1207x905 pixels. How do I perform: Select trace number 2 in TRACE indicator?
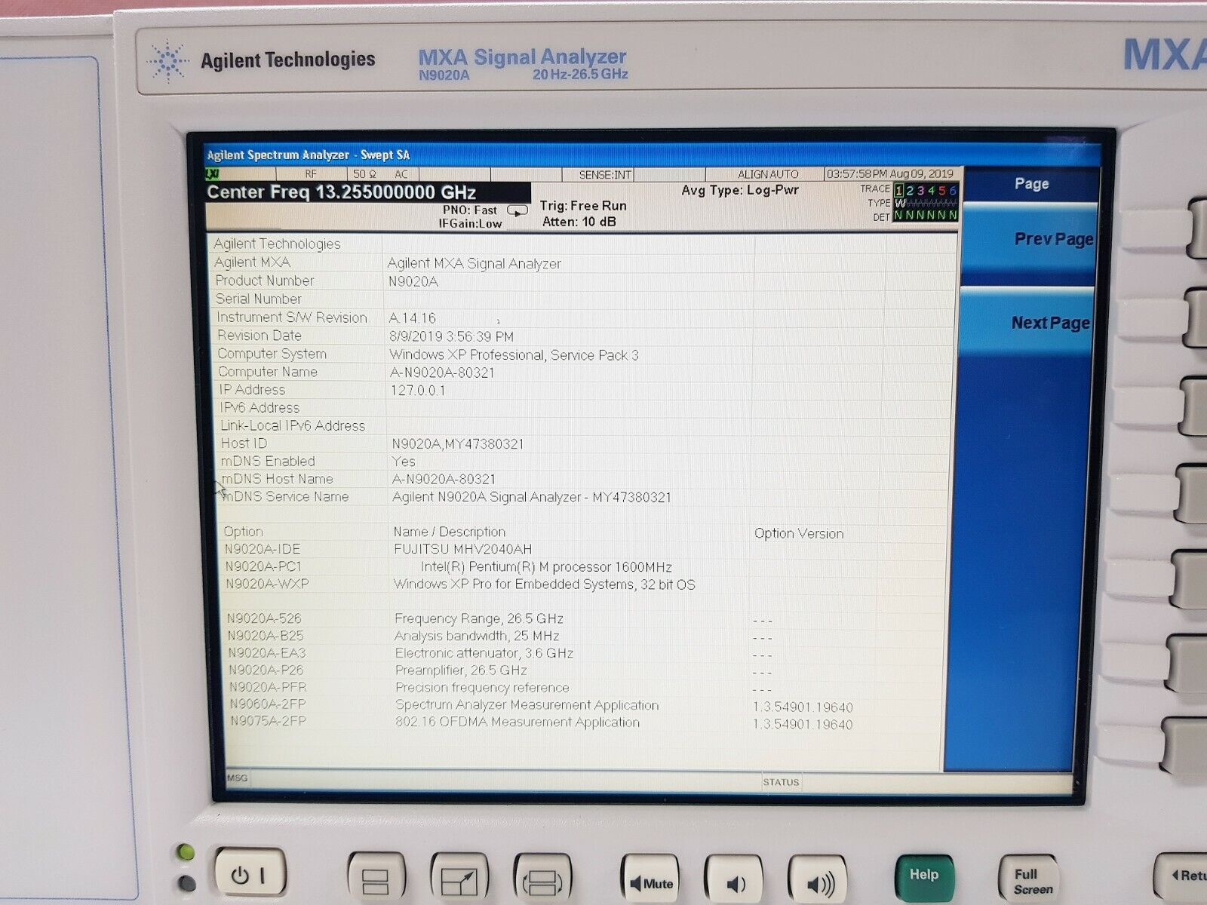(910, 190)
